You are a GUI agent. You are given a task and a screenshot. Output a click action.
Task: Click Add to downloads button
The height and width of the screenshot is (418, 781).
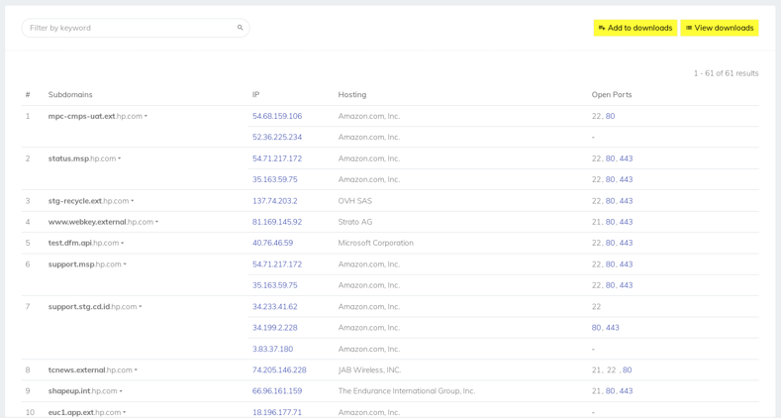[635, 28]
